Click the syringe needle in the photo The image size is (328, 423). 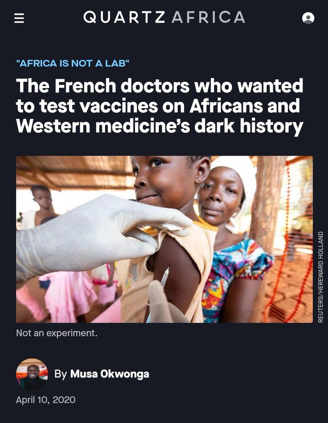[165, 277]
